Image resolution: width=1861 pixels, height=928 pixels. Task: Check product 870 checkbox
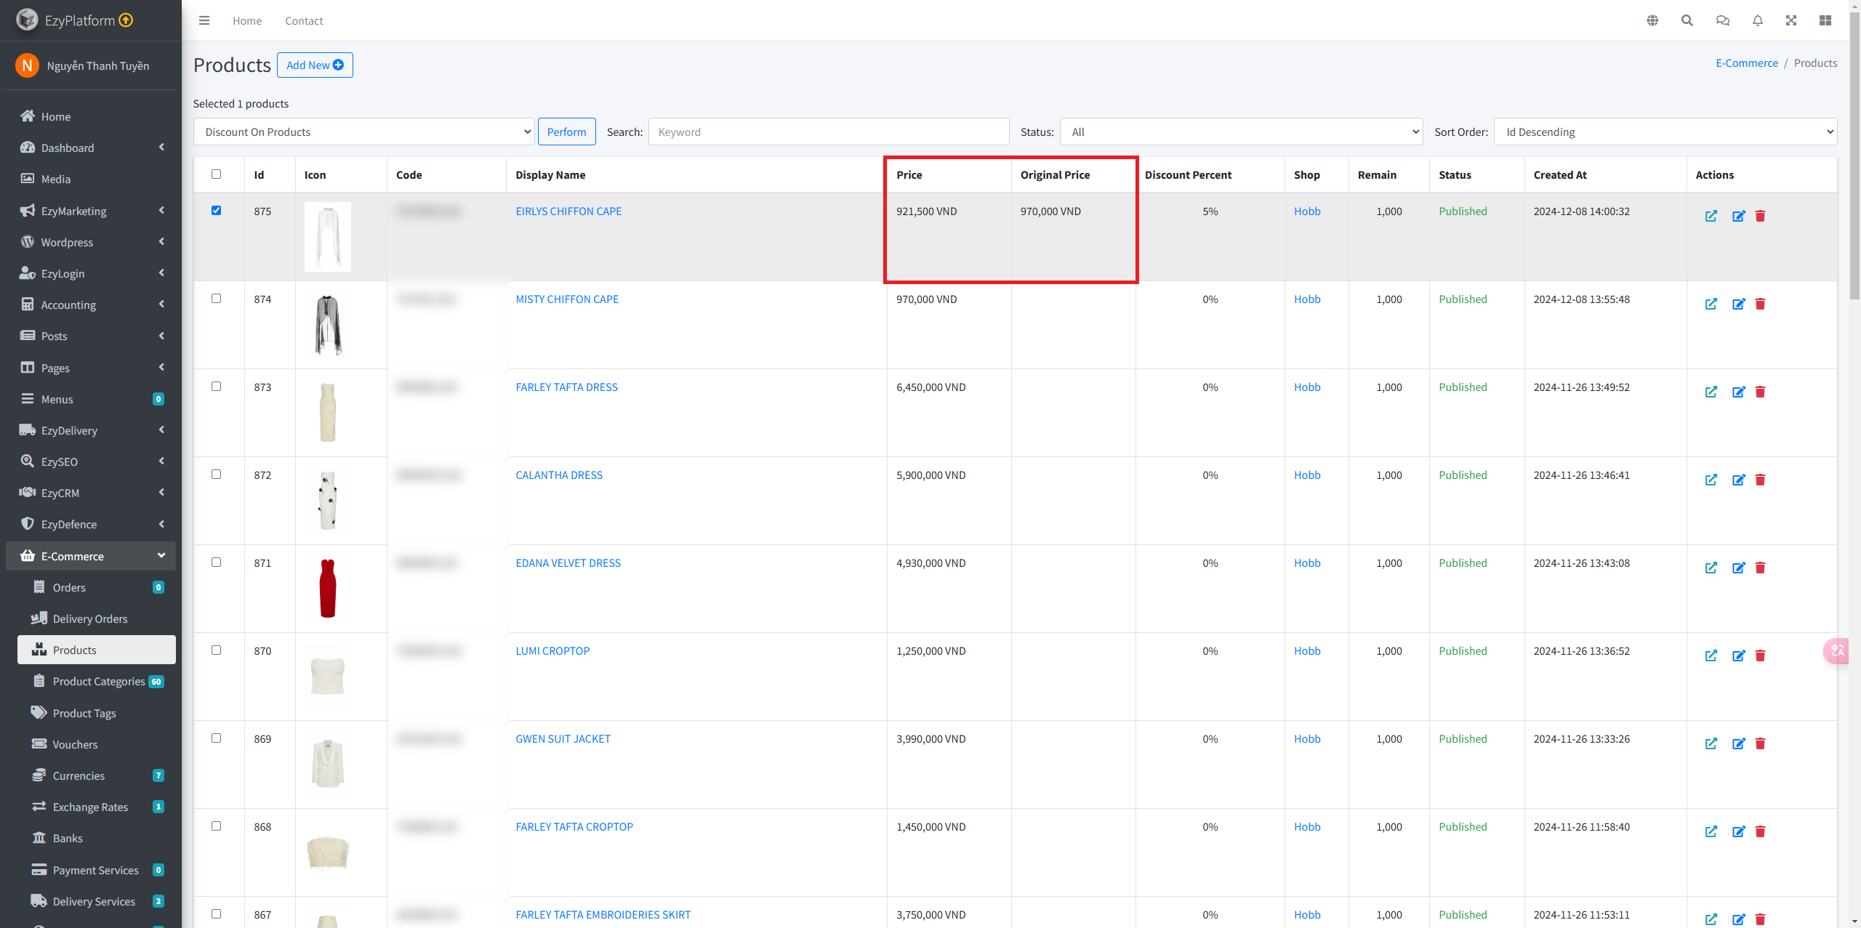click(x=216, y=650)
